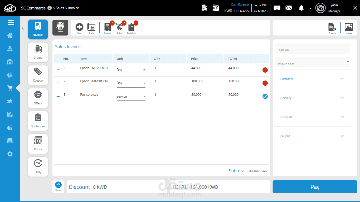Viewport: 360px width, 202px height.
Task: Click the SC Commerce info icon
Action: [x=50, y=8]
